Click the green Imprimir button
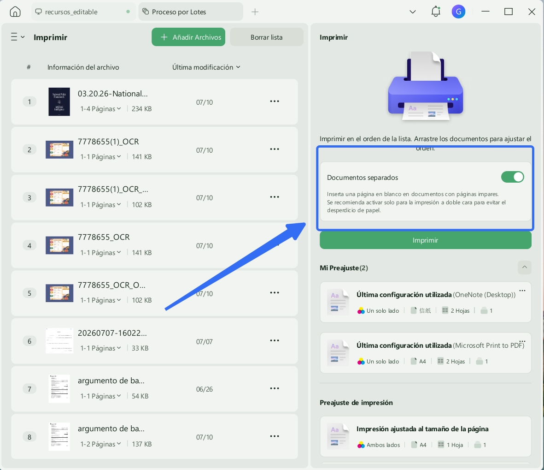 (x=425, y=240)
